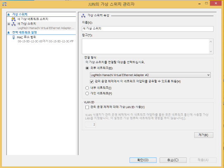Click the 참고(T) notes text area
Viewport: 224px width, 168px height.
145,47
